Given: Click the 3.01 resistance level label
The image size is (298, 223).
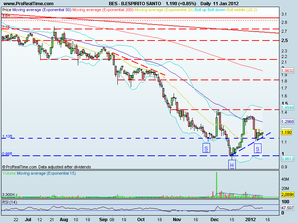Looking at the screenshot, I should coord(6,16).
